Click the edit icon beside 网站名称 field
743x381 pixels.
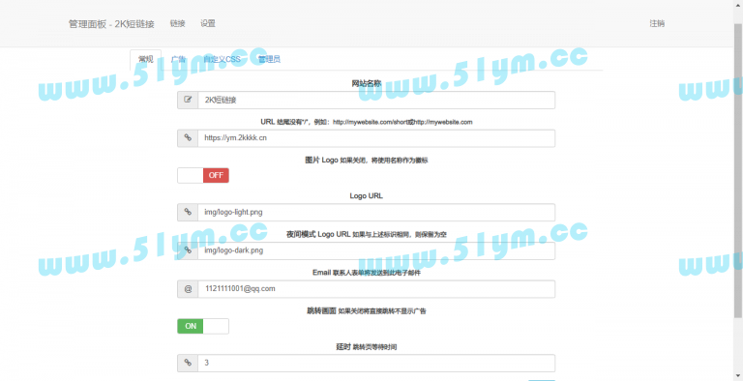point(188,100)
